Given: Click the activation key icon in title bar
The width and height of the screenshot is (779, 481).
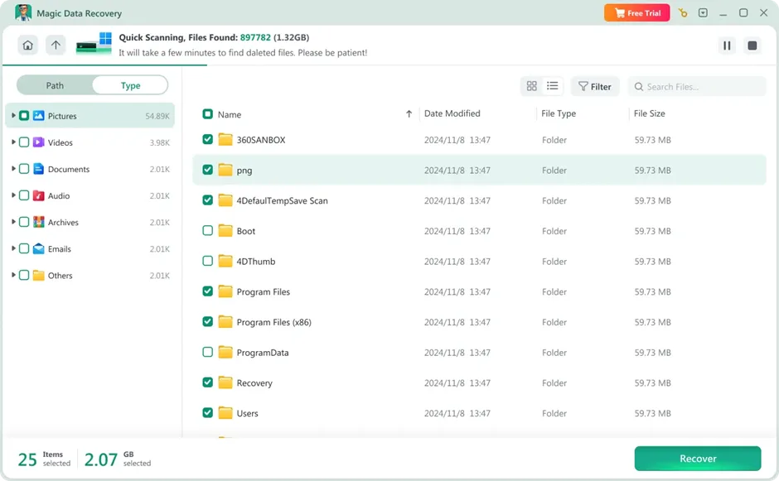Looking at the screenshot, I should point(683,12).
